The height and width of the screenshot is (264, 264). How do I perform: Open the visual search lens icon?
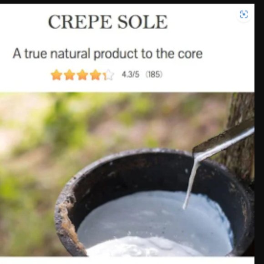[244, 14]
